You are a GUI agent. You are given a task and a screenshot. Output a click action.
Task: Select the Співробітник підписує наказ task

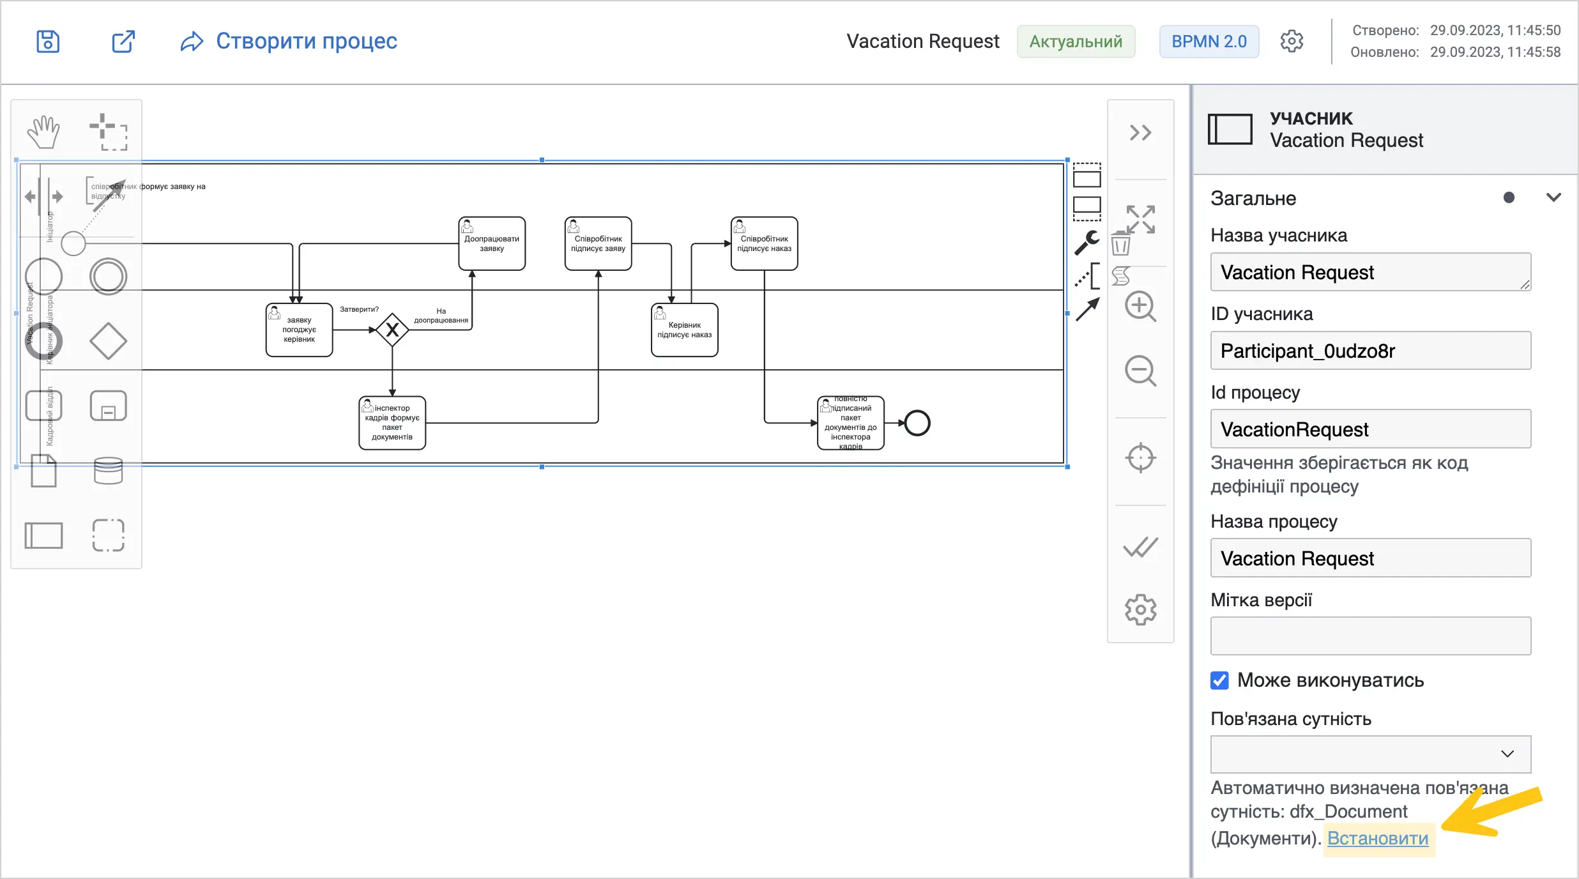(x=764, y=243)
